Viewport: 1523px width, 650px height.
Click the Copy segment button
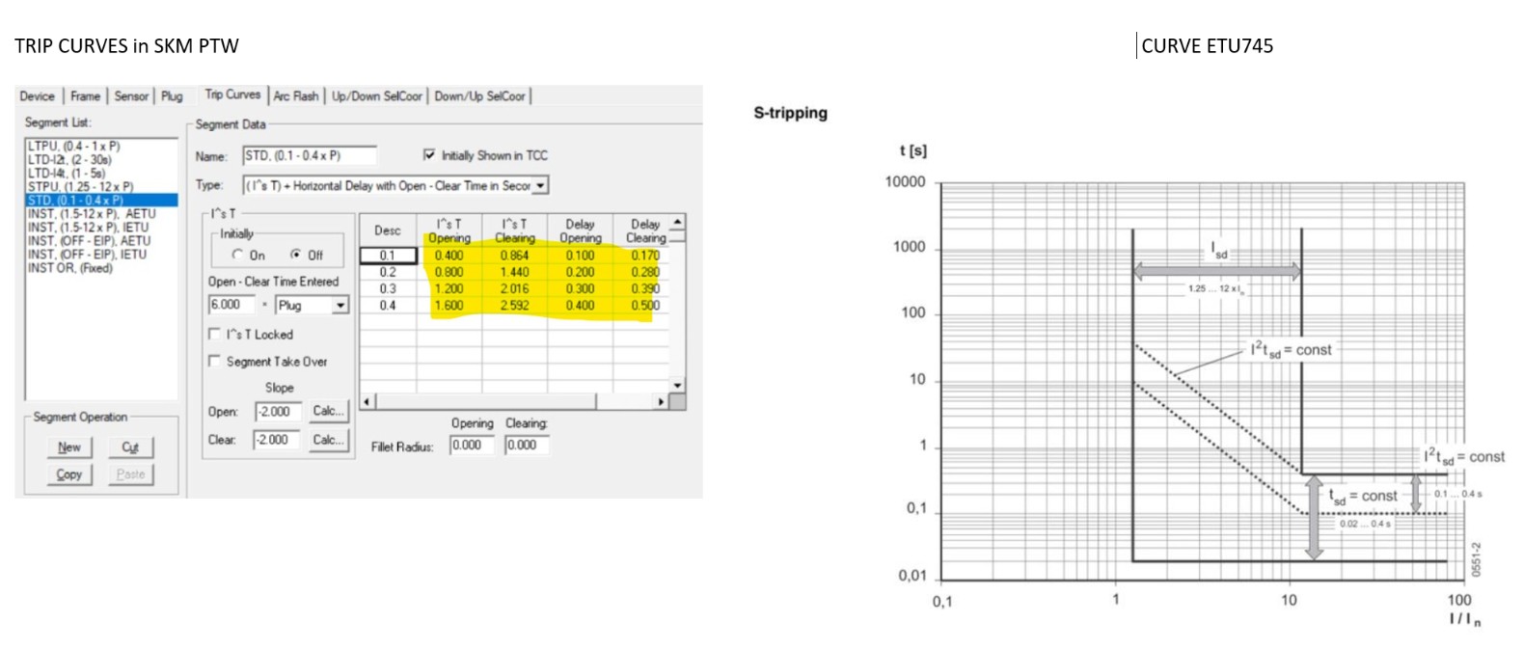(x=69, y=474)
